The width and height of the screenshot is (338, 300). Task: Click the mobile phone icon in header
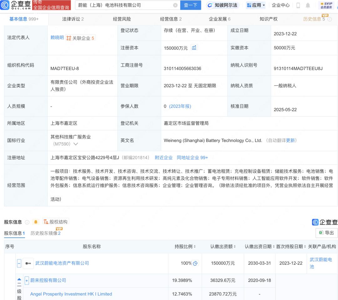(x=298, y=5)
